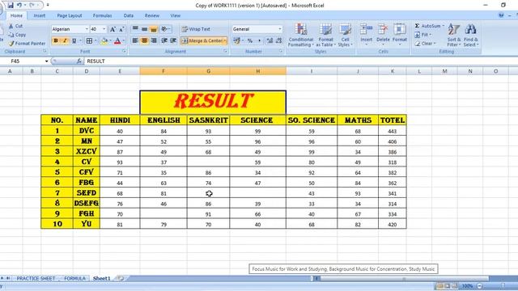This screenshot has height=291, width=518.
Task: Apply Accounting Number Format
Action: (x=236, y=40)
